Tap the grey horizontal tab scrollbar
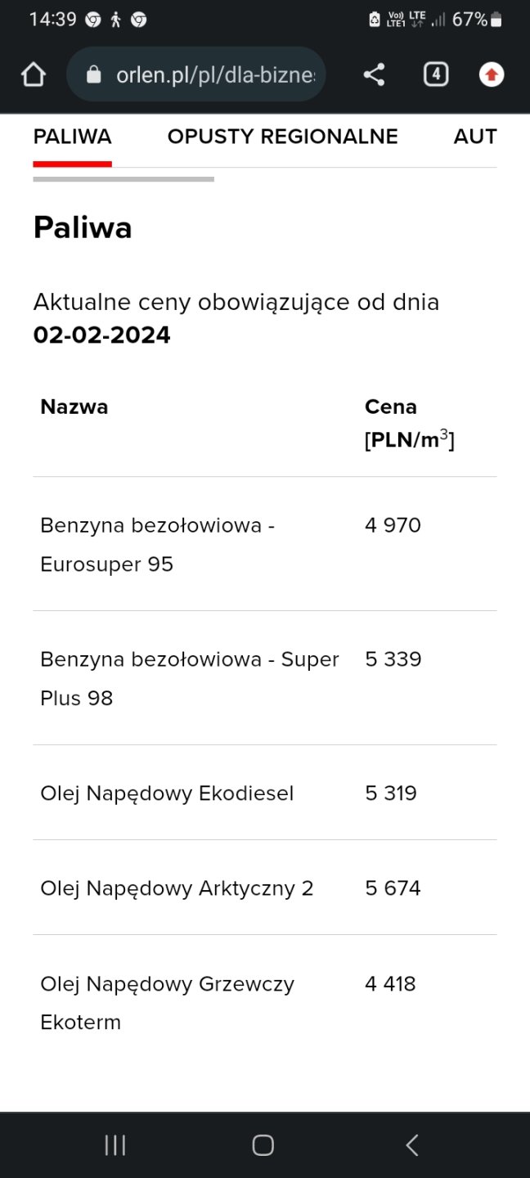The height and width of the screenshot is (1178, 530). [x=124, y=179]
